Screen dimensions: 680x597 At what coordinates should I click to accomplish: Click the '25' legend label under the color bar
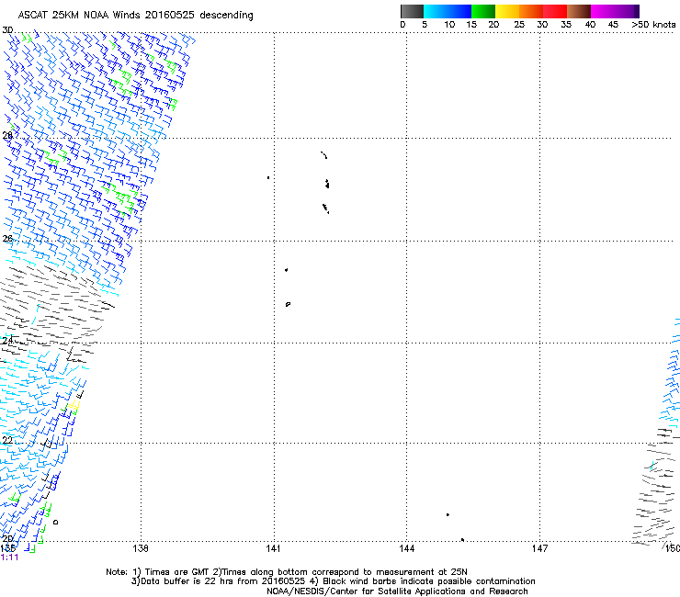[519, 25]
